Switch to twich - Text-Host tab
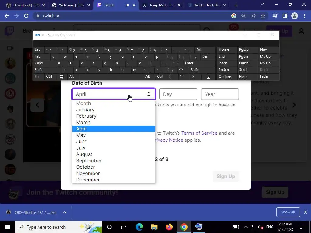The image size is (311, 233). click(x=206, y=5)
